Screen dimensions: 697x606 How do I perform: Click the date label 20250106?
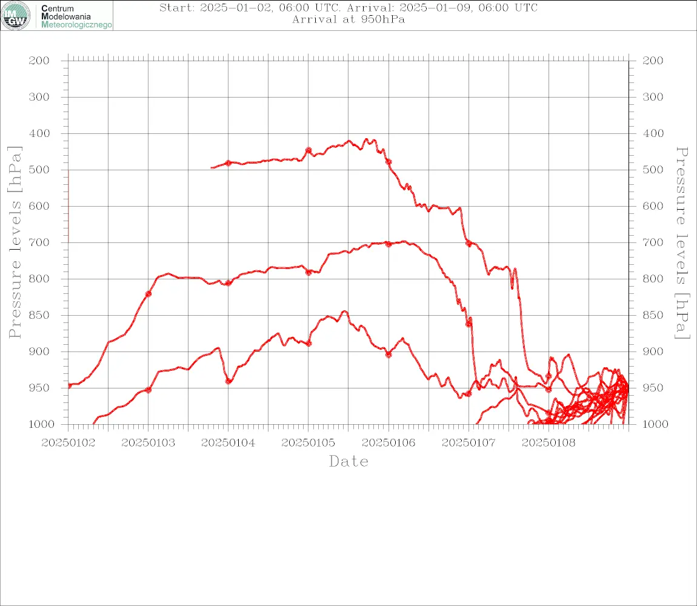click(389, 443)
